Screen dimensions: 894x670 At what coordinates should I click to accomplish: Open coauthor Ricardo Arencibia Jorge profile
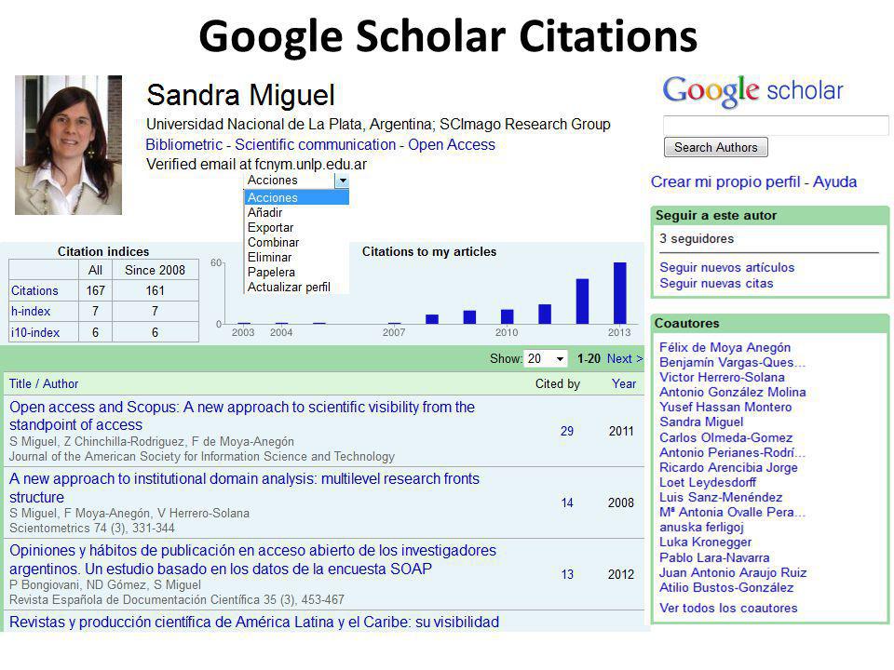pyautogui.click(x=728, y=467)
